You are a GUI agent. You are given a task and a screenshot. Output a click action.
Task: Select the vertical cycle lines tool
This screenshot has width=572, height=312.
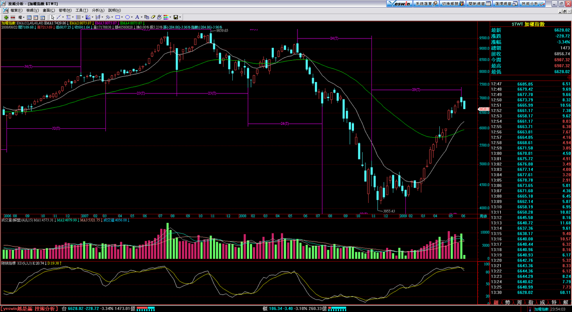78,17
